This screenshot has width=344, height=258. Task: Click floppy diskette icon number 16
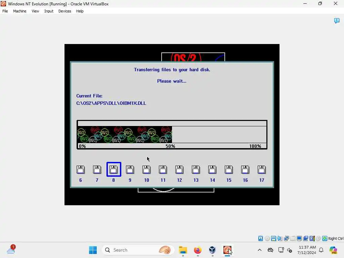[245, 170]
